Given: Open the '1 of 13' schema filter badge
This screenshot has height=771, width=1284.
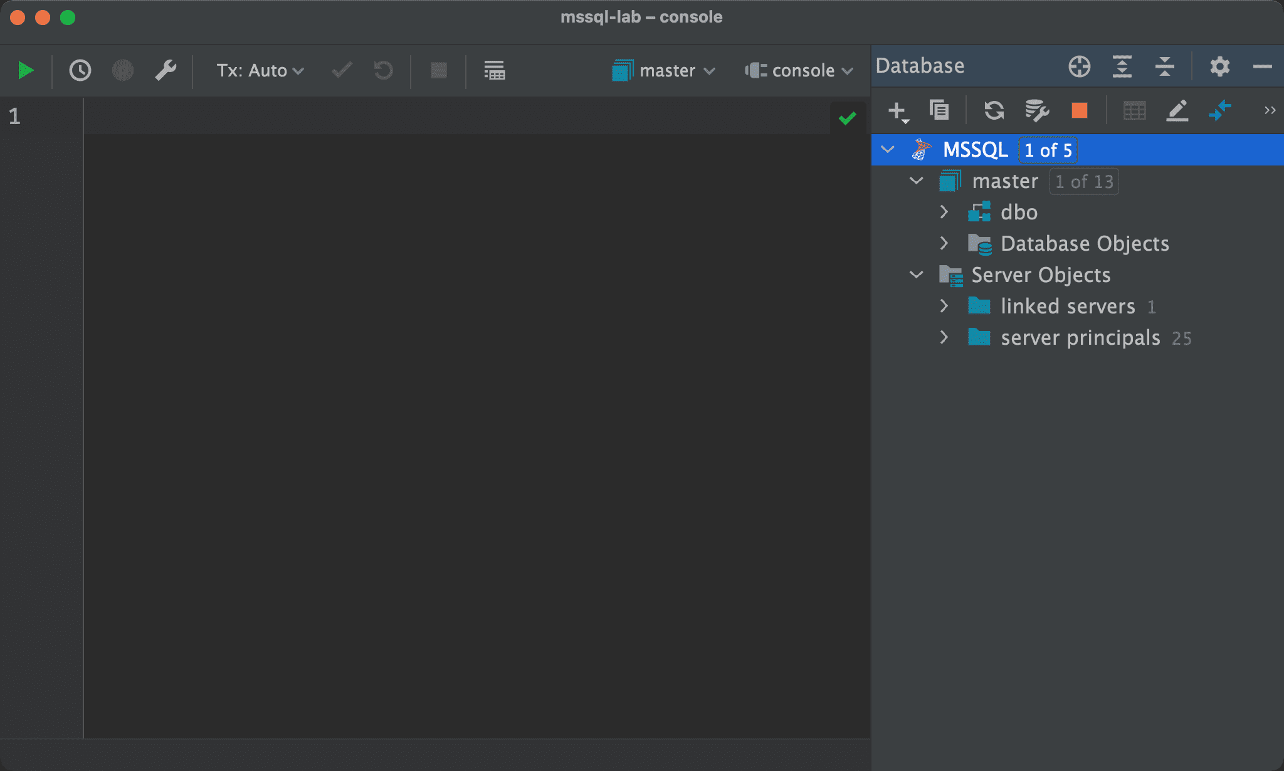Looking at the screenshot, I should pos(1084,182).
